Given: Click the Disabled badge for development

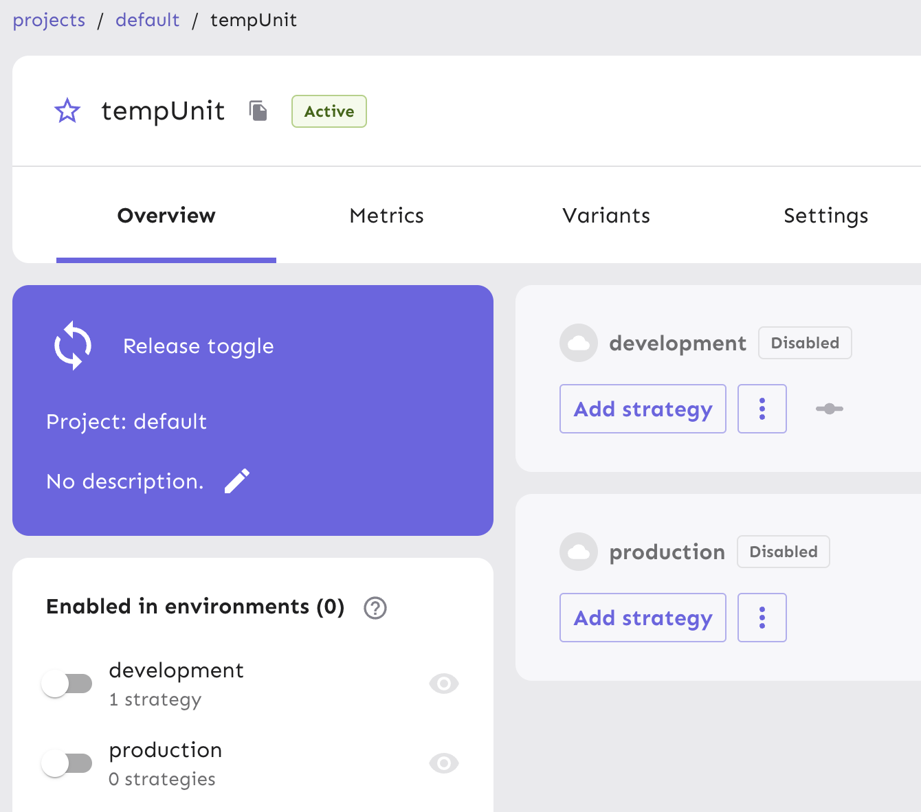Looking at the screenshot, I should click(x=804, y=343).
